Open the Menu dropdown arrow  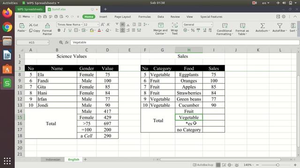pyautogui.click(x=32, y=17)
